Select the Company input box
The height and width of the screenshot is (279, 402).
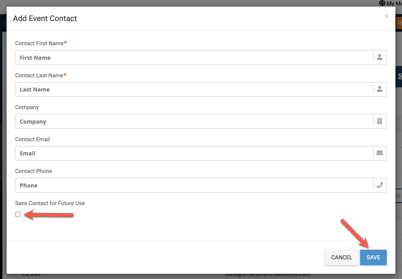tap(194, 122)
